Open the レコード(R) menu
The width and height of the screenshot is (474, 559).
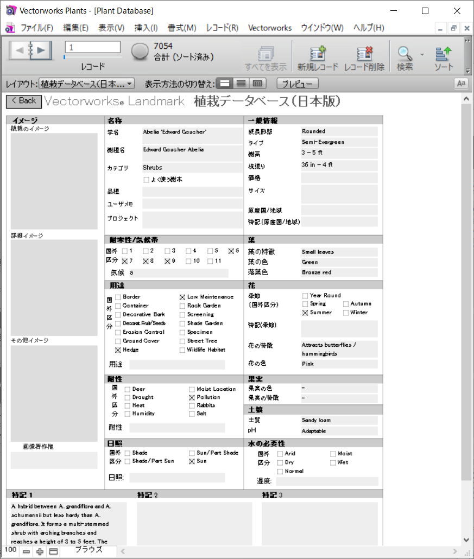pyautogui.click(x=222, y=28)
